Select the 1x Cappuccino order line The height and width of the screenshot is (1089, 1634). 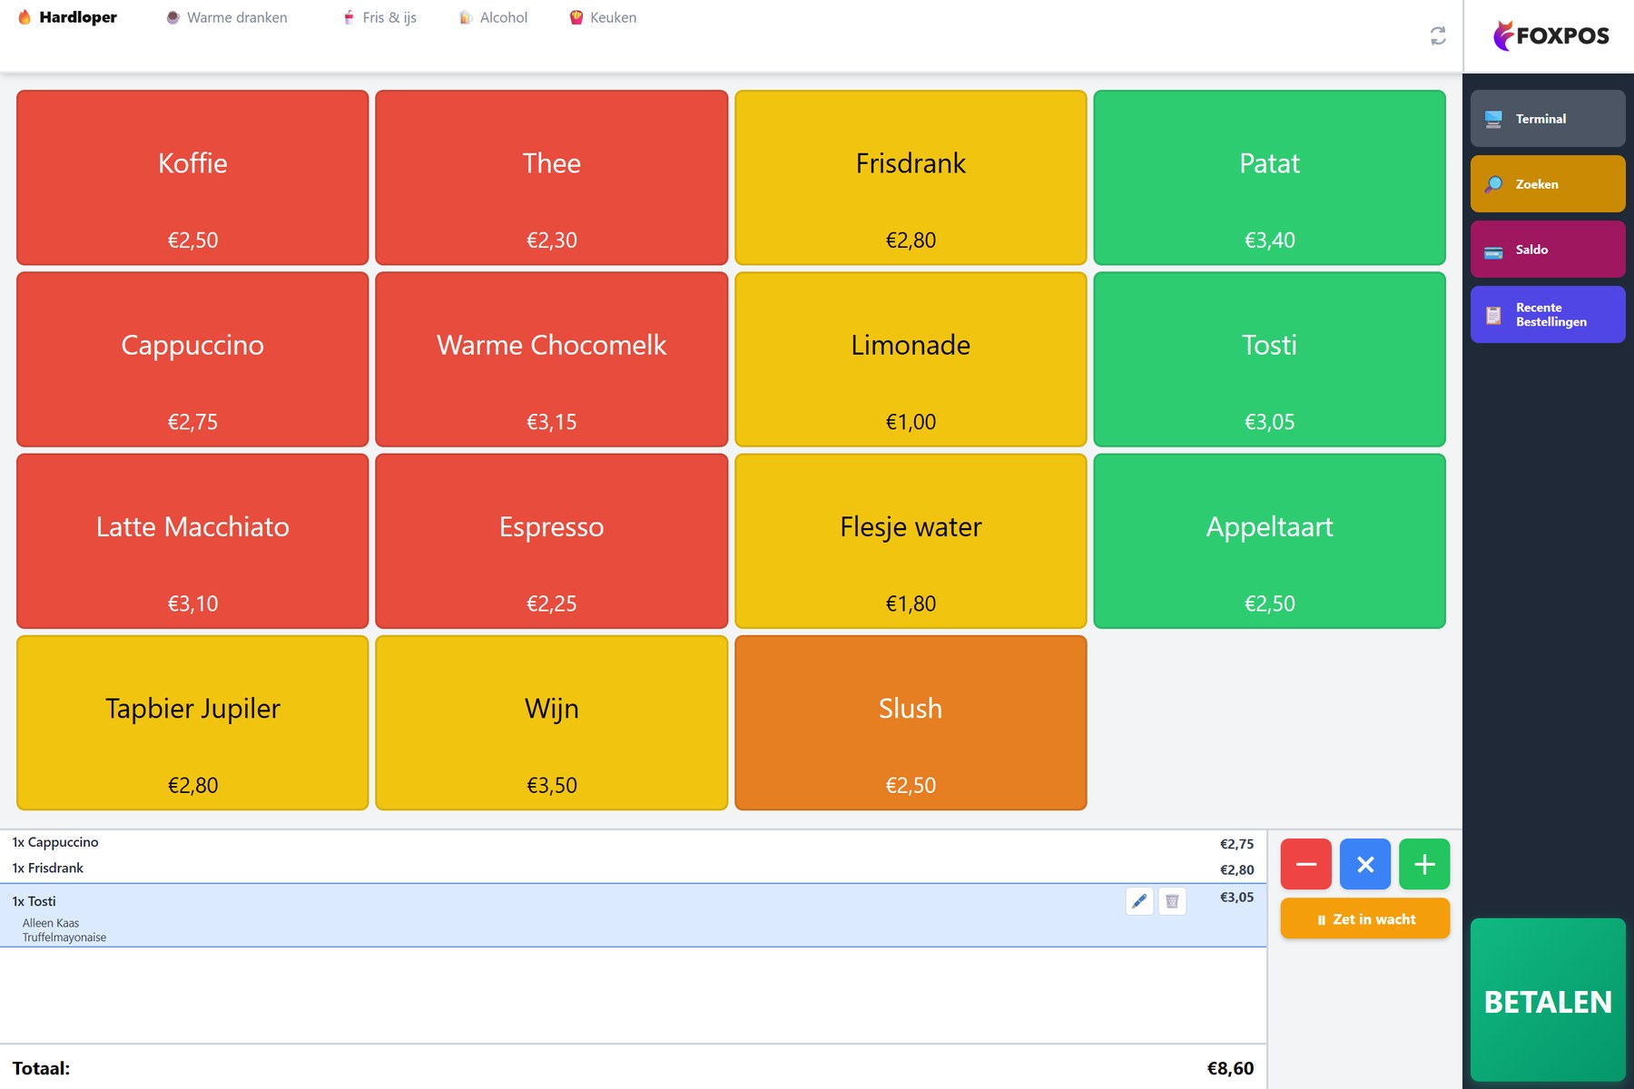[633, 843]
